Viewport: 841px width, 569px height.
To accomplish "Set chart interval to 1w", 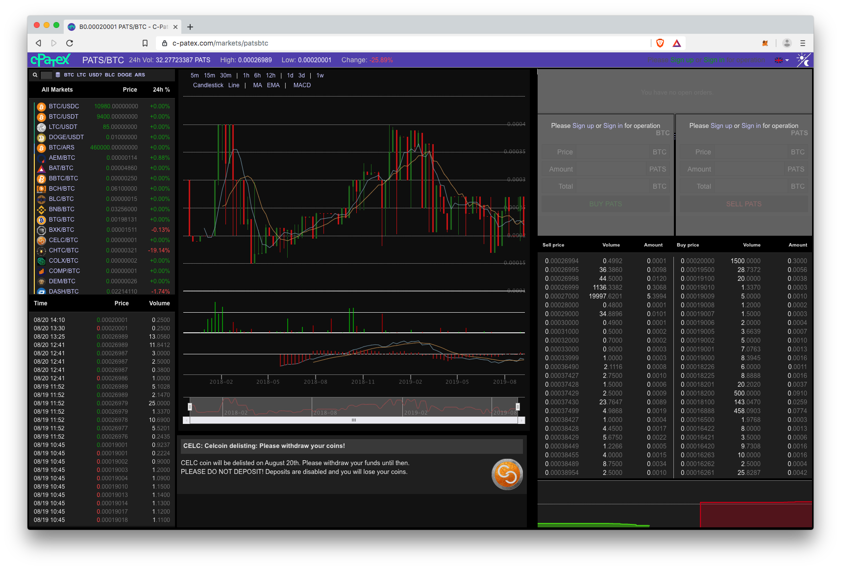I will pyautogui.click(x=320, y=75).
